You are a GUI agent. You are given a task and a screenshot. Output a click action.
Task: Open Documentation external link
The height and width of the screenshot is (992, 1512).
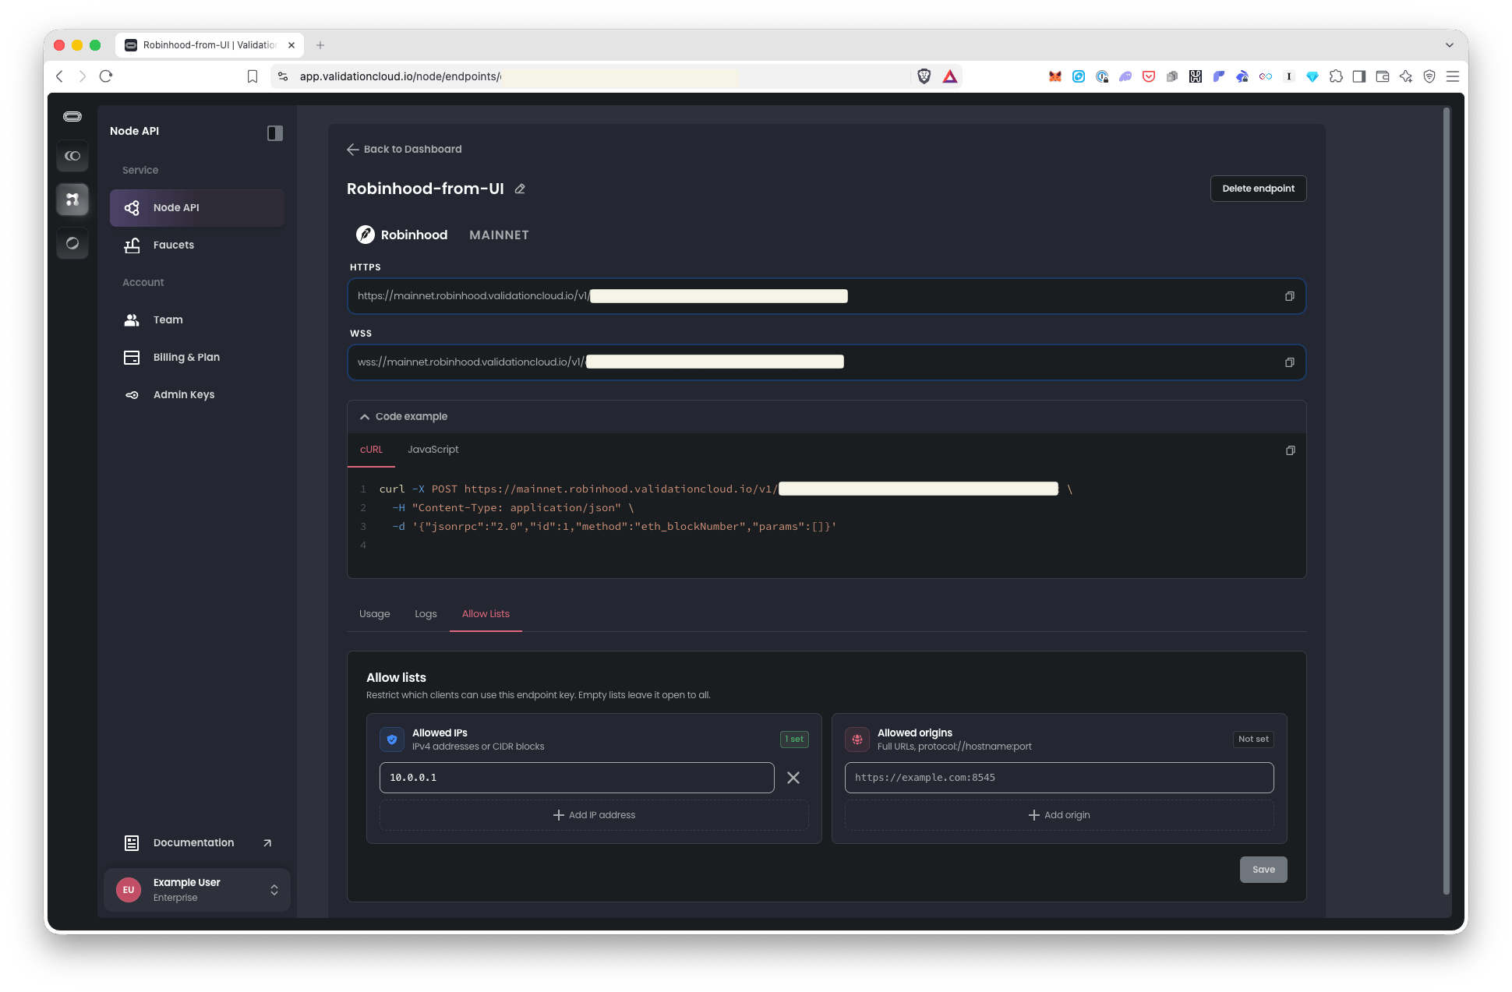[197, 843]
